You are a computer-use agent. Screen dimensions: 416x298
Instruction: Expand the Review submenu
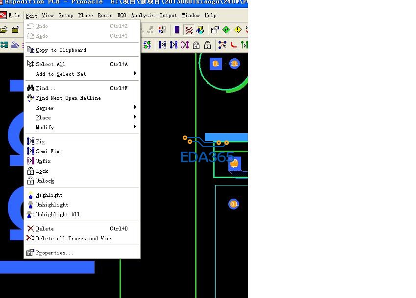[82, 108]
